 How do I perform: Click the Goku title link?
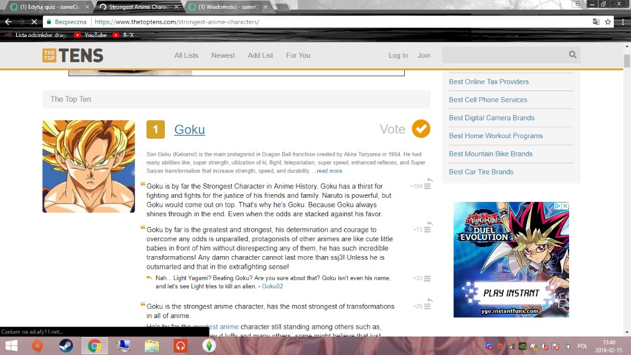pyautogui.click(x=189, y=129)
